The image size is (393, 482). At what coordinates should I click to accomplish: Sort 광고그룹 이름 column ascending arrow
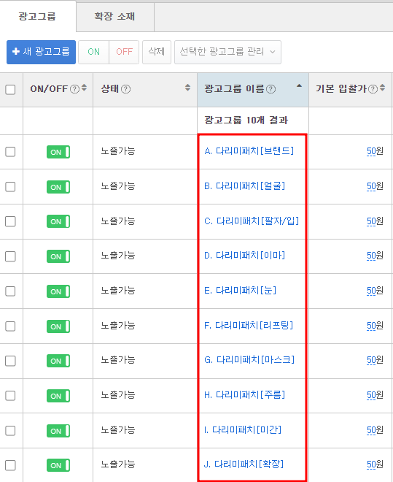(299, 86)
